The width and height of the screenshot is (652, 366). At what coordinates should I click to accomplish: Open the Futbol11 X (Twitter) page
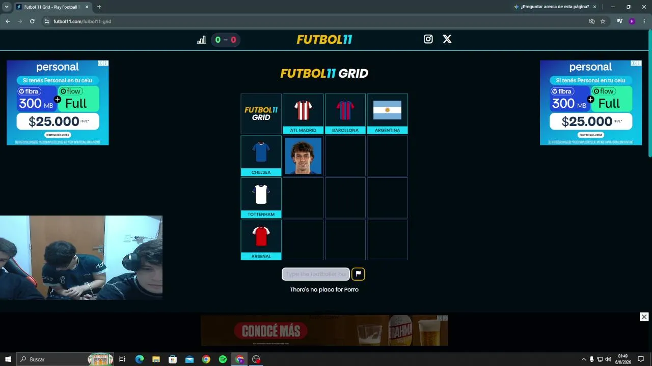[x=447, y=39]
